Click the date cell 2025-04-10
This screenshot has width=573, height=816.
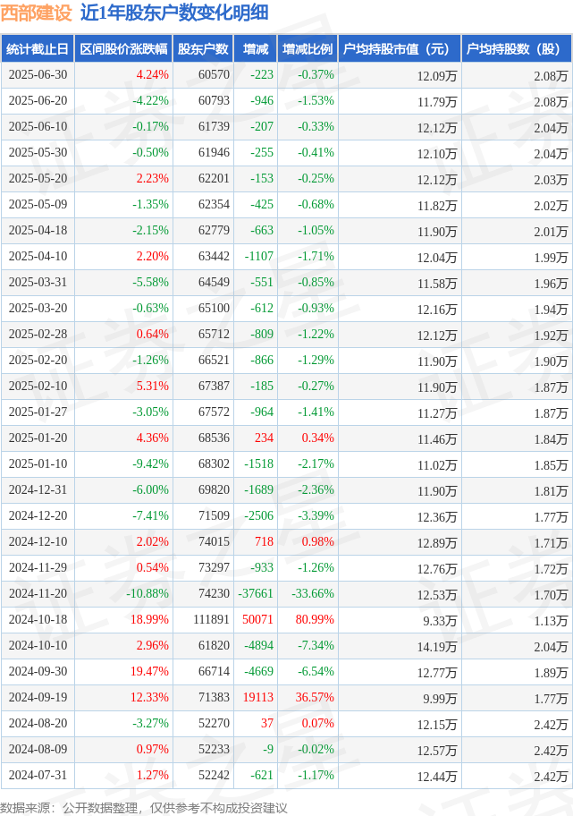point(38,257)
